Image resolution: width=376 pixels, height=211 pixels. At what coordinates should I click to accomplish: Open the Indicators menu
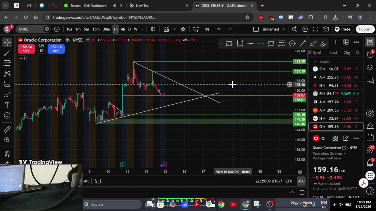click(x=166, y=29)
